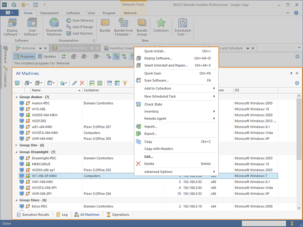Viewport: 303px width, 227px height.
Task: Expand the Group: Dev tree node
Action: [17, 145]
